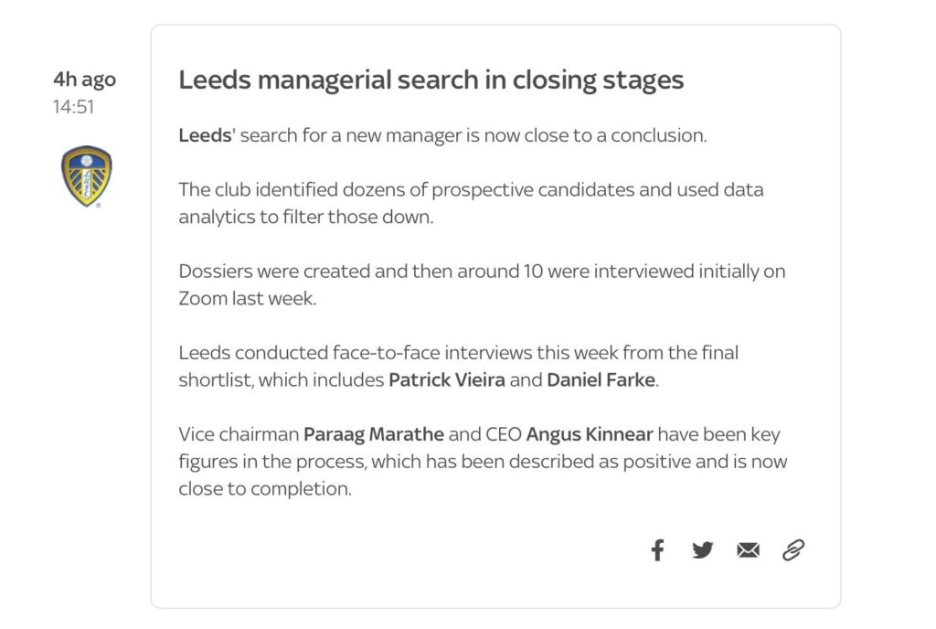Click the paragraph about data analytics
Image resolution: width=936 pixels, height=629 pixels.
471,203
